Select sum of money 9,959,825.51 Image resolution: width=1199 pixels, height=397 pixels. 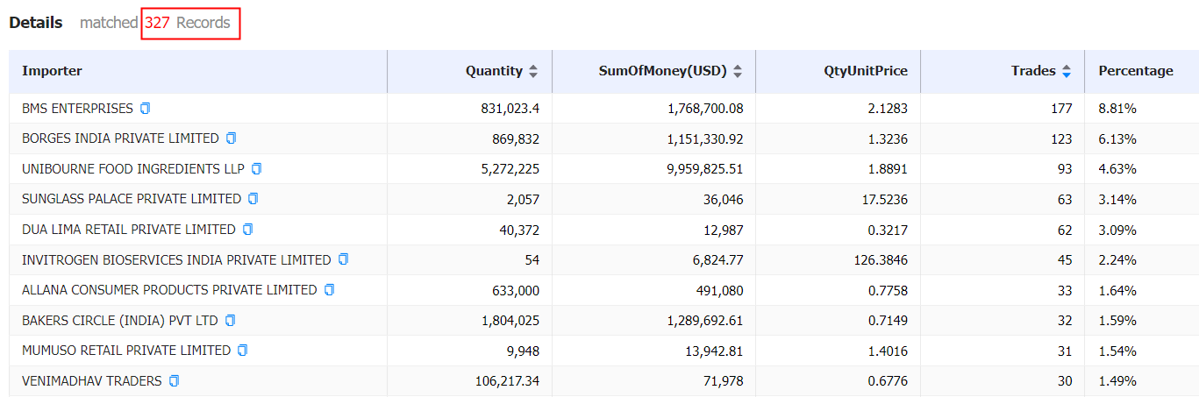click(705, 169)
